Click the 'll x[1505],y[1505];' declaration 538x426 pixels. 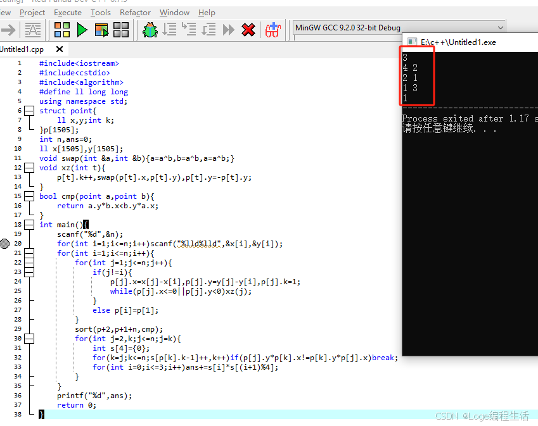coord(81,149)
